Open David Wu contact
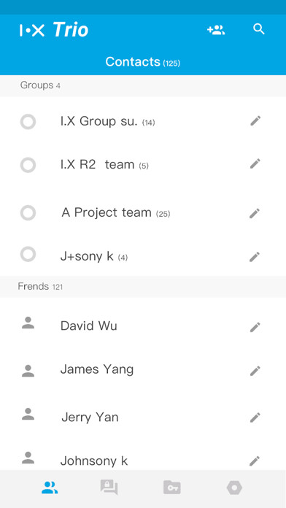The width and height of the screenshot is (286, 508). 143,326
